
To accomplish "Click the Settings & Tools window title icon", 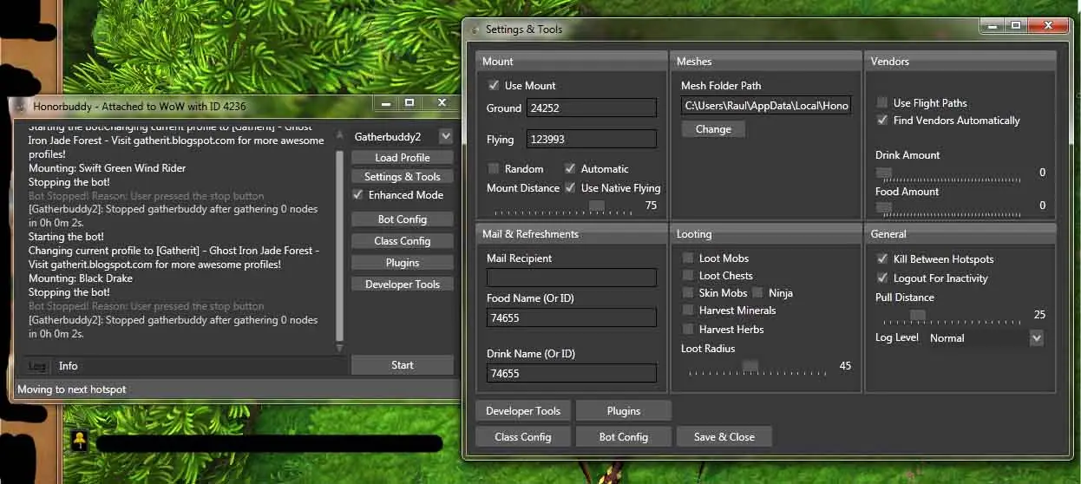I will coord(474,29).
